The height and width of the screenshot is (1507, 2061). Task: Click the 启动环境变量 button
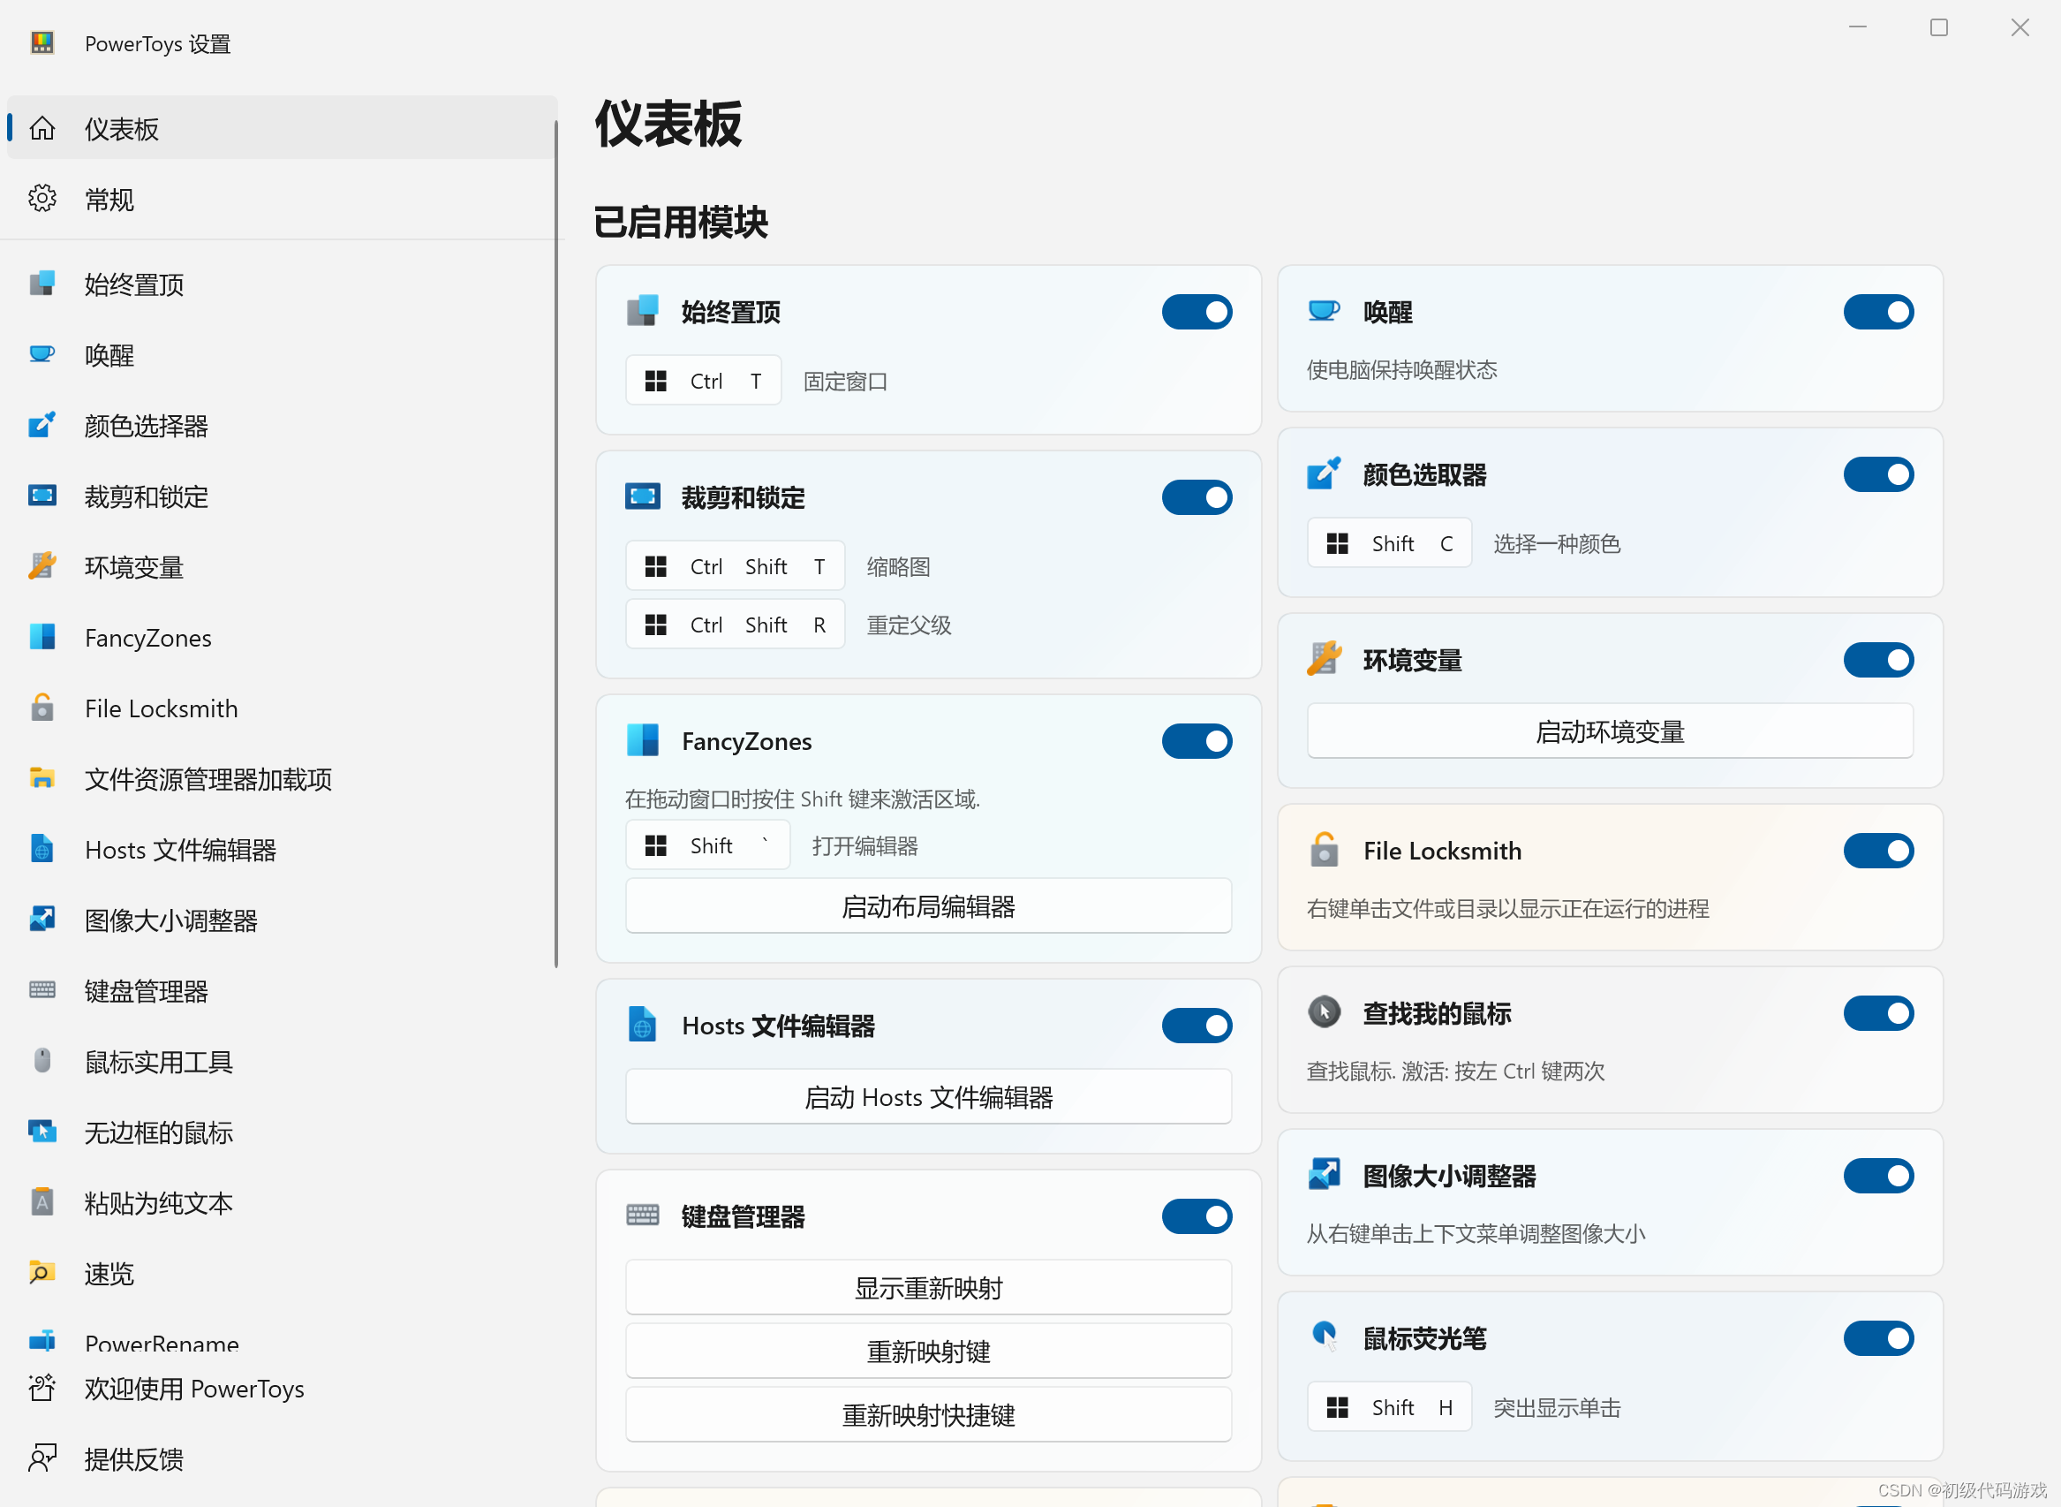(x=1609, y=731)
